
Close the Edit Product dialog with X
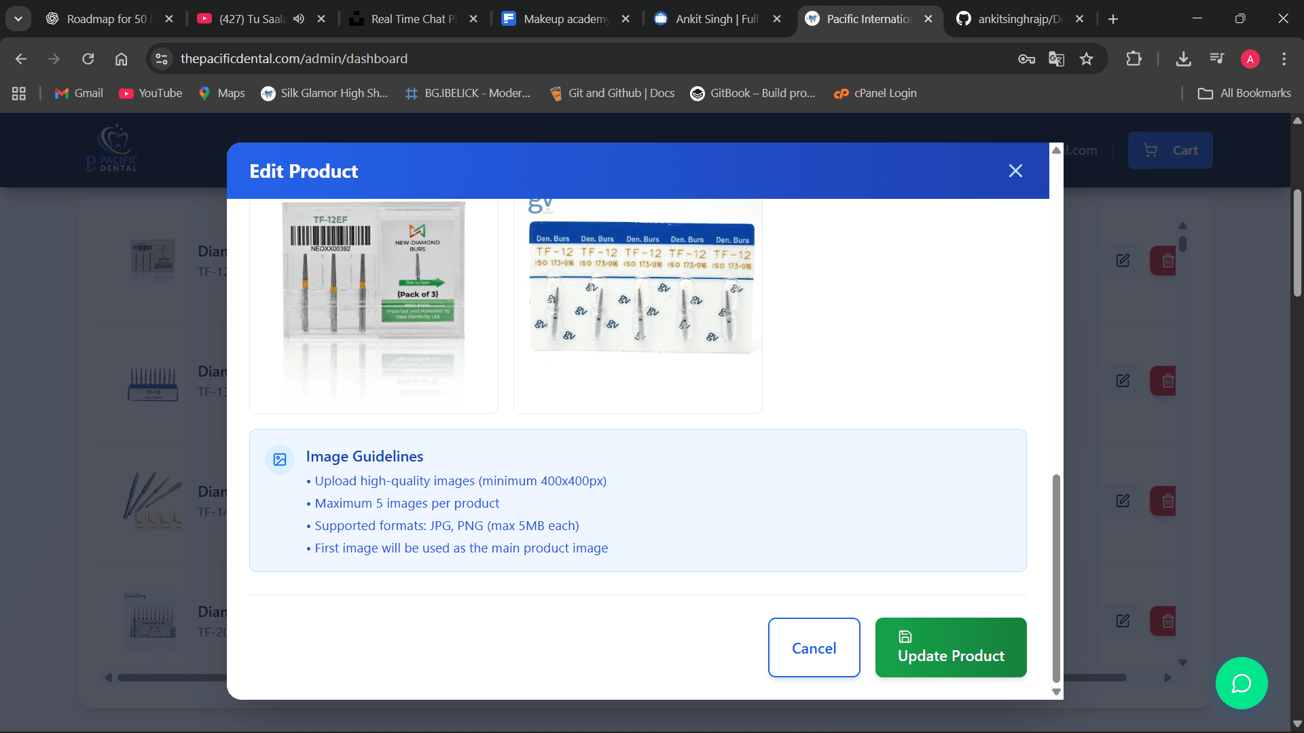pyautogui.click(x=1015, y=171)
